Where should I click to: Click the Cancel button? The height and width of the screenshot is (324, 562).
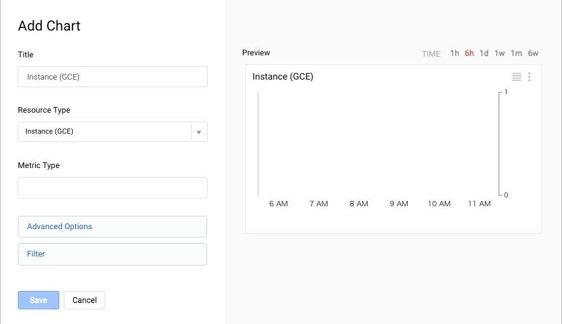pos(85,300)
